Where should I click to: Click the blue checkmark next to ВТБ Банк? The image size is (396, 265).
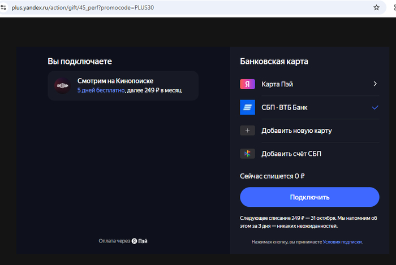coord(375,107)
